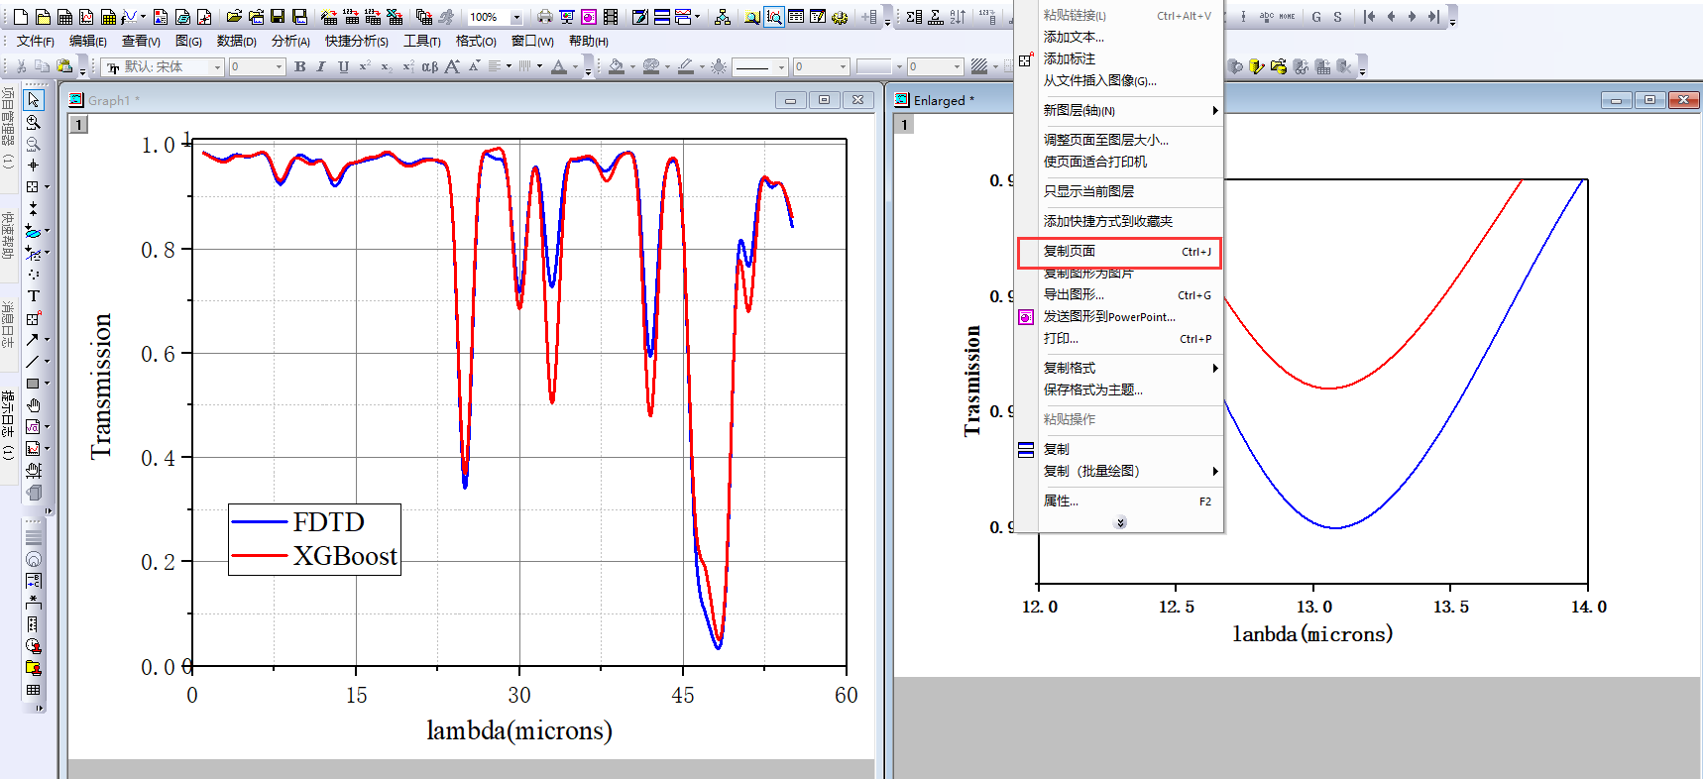Toggle Subscript formatting
This screenshot has width=1703, height=779.
pos(387,66)
